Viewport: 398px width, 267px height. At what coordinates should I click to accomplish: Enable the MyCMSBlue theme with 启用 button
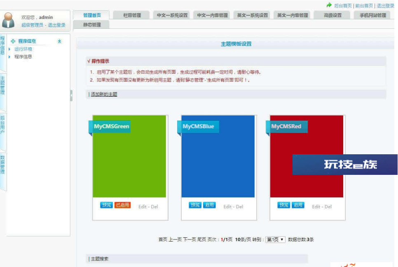[209, 205]
